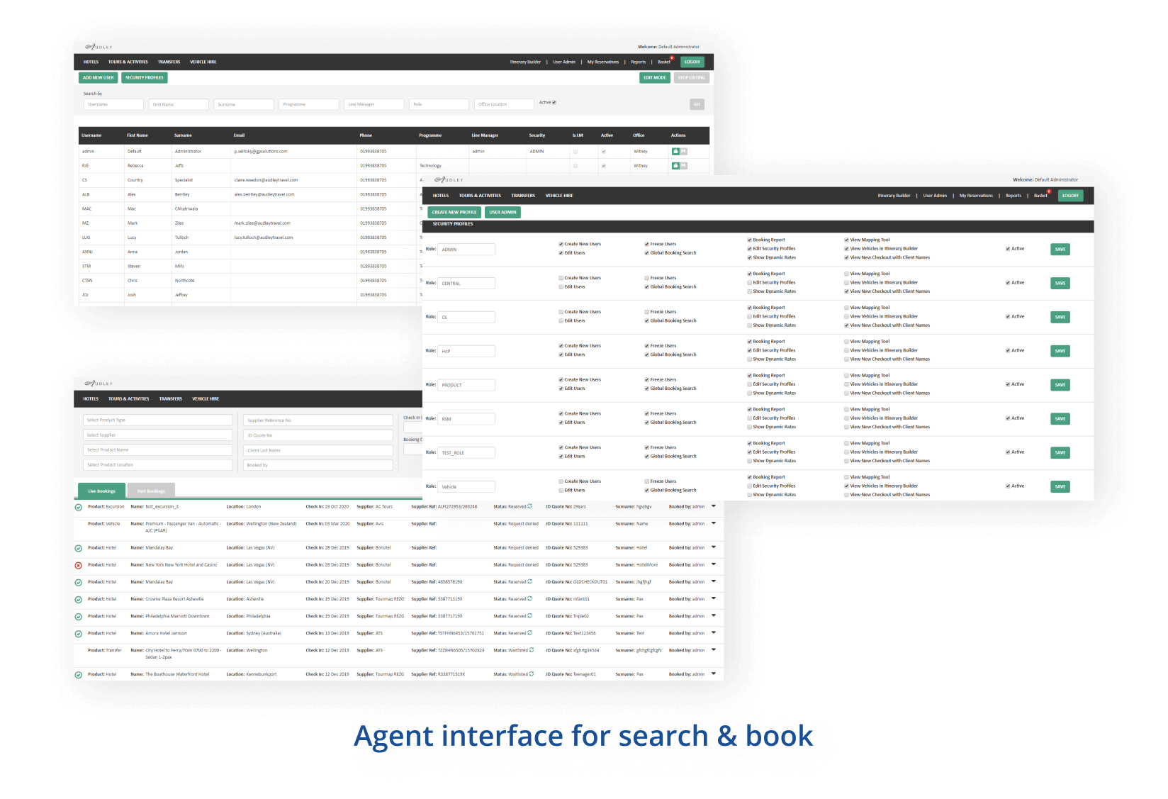Click Supplier Reference No field
This screenshot has width=1168, height=799.
(x=318, y=420)
